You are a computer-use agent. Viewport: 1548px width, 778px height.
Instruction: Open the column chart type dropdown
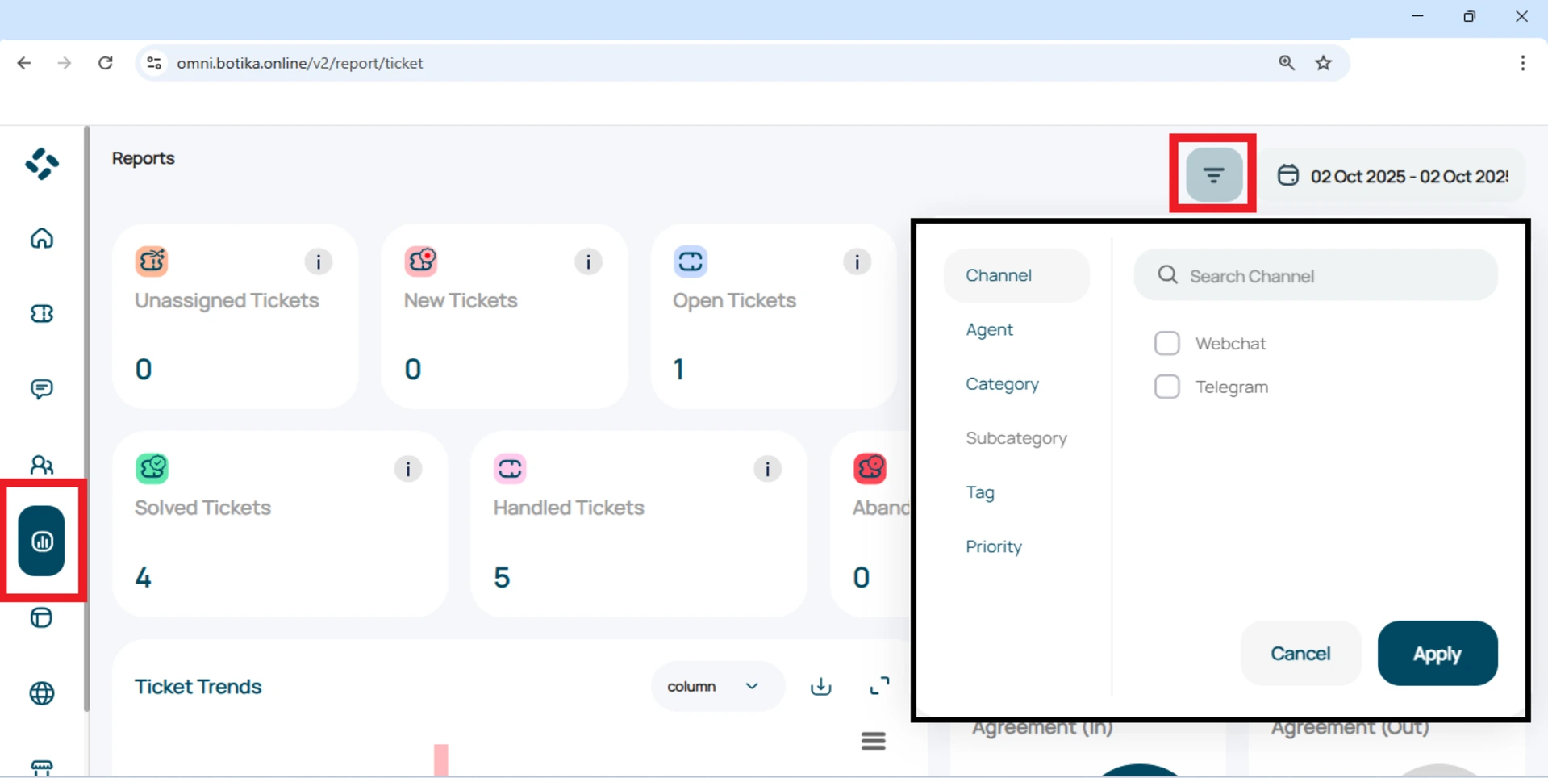coord(715,686)
